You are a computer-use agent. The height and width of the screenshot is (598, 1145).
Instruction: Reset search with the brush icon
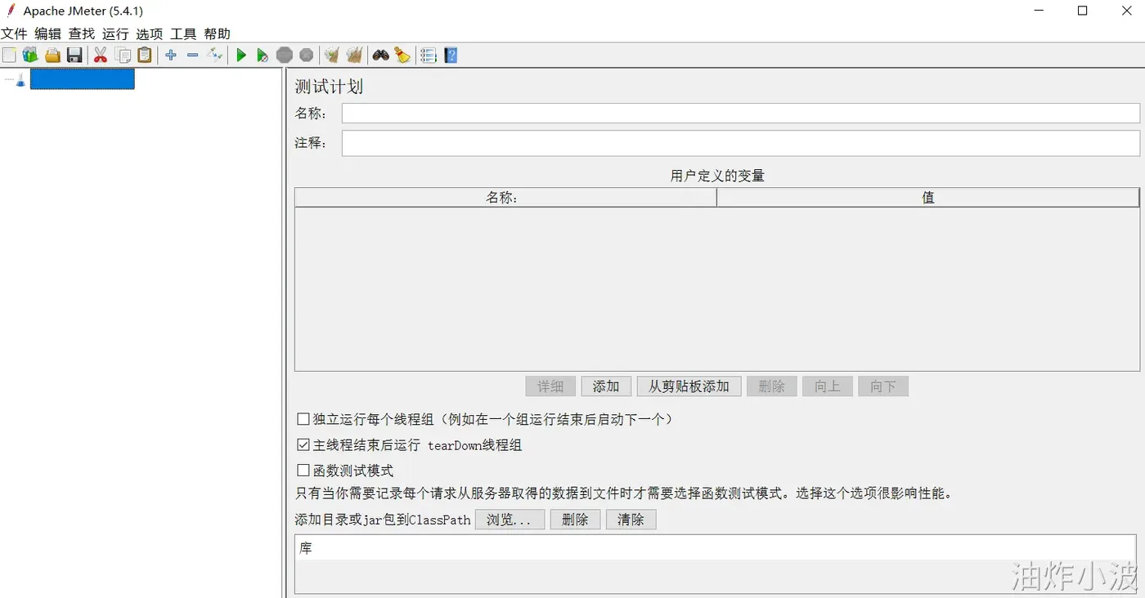coord(402,56)
